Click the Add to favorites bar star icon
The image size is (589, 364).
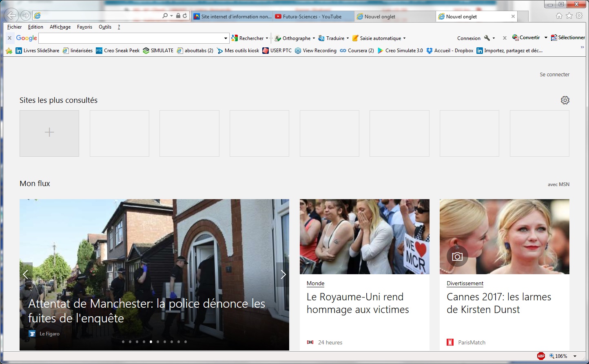coord(9,51)
